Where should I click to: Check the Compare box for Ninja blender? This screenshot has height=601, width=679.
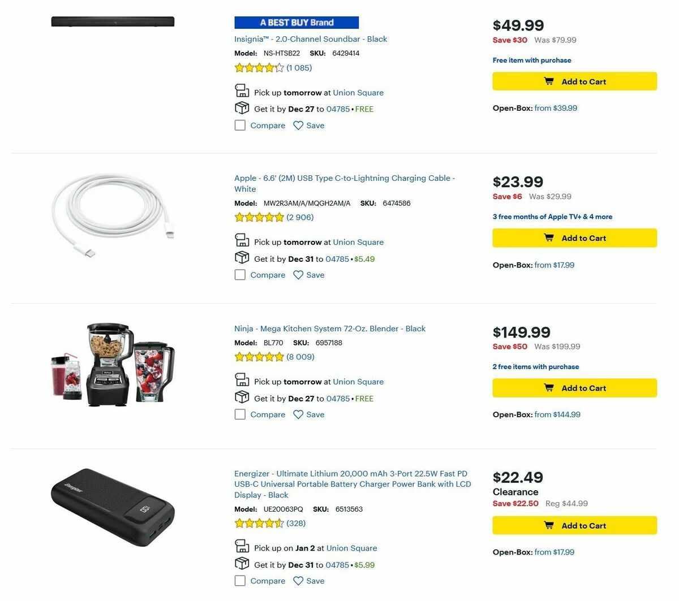(x=240, y=414)
